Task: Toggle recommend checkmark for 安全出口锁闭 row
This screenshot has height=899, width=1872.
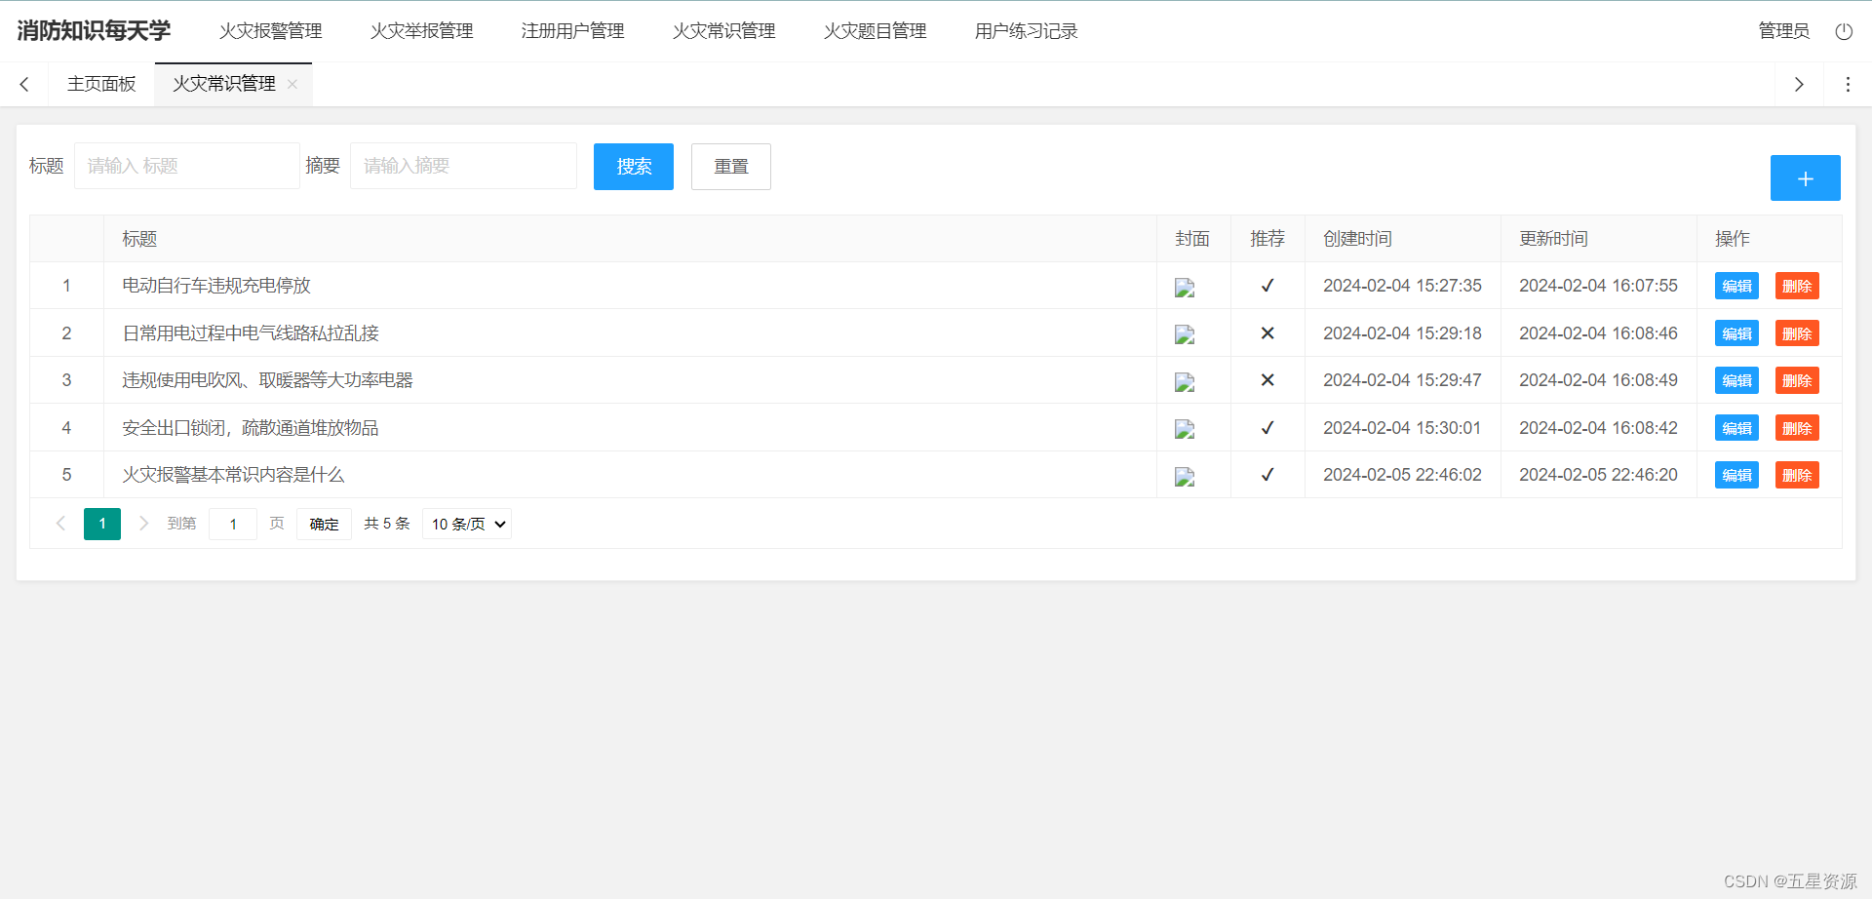Action: point(1267,428)
